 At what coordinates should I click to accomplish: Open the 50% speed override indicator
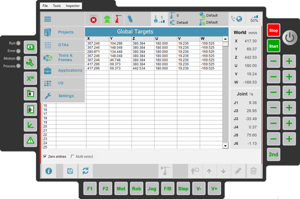coord(254,19)
